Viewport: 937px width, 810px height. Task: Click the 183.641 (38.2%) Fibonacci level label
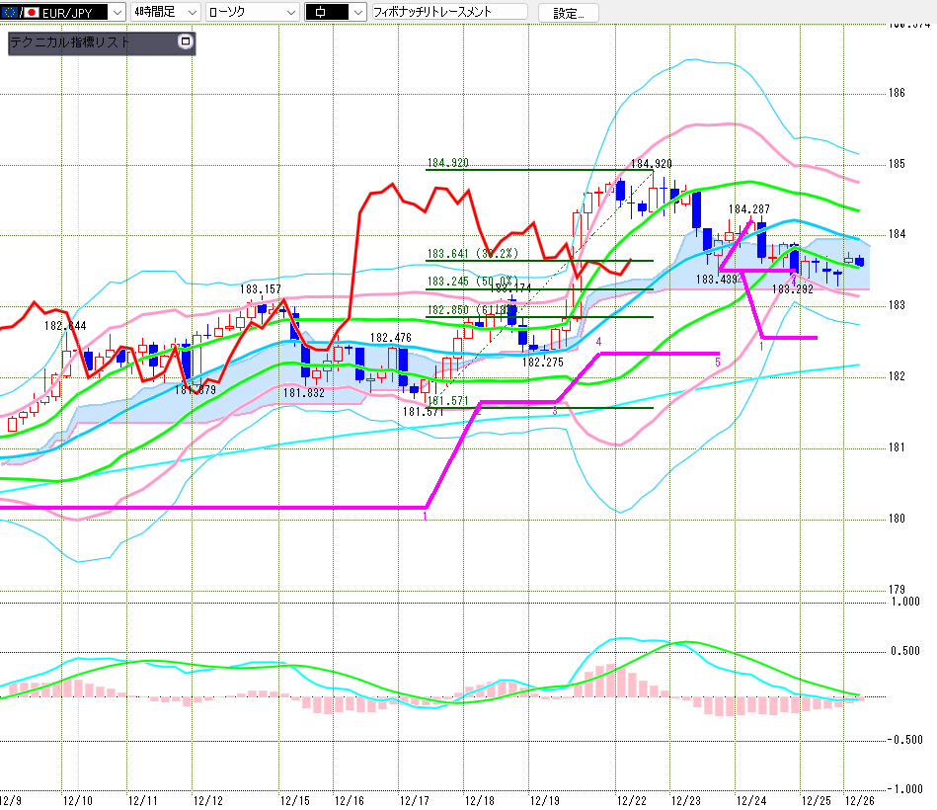473,253
